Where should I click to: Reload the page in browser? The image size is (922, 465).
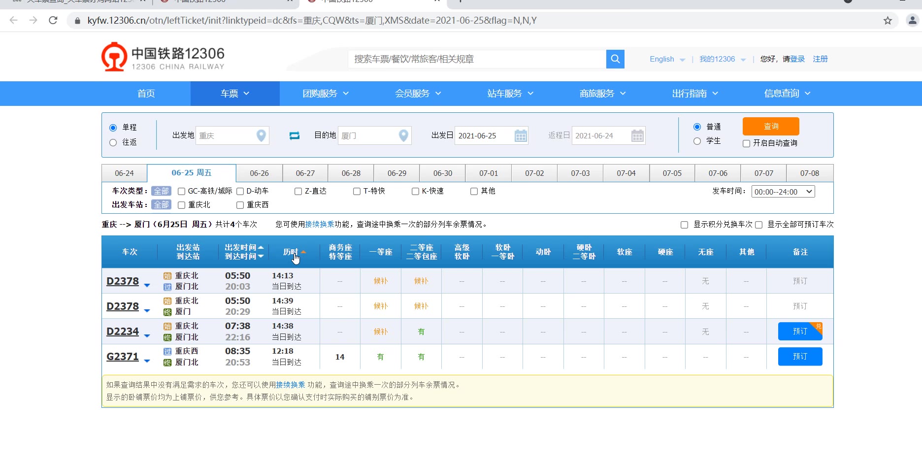pyautogui.click(x=53, y=21)
